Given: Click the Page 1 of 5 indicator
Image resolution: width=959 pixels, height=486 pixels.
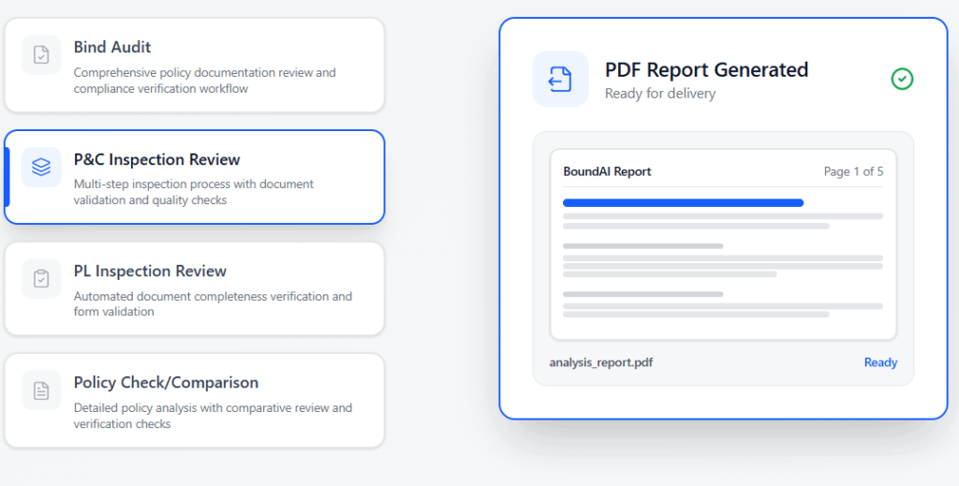Looking at the screenshot, I should coord(853,171).
